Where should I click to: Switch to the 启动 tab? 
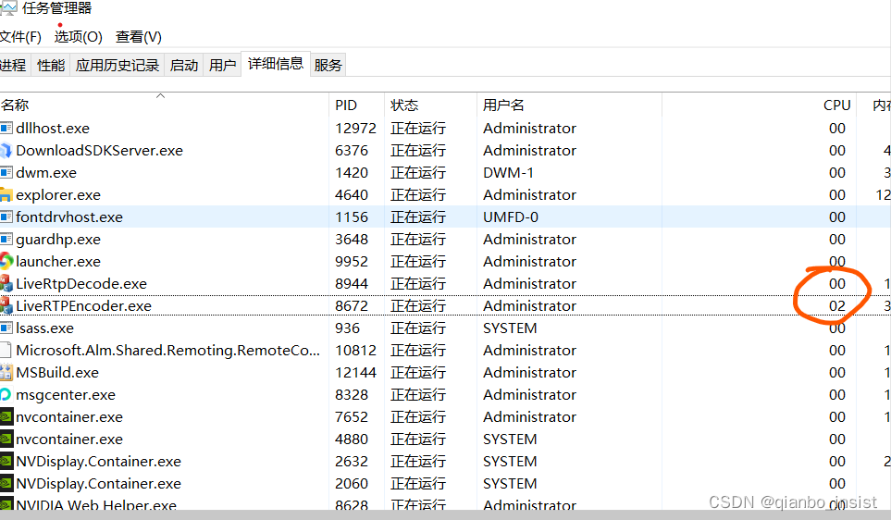coord(183,66)
